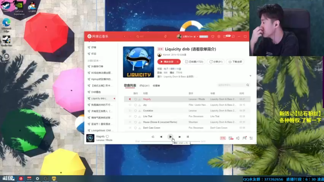Screen dimensions: 324x182
Task: Collapse the 收藏的歌单 section header
Action: click(x=94, y=61)
